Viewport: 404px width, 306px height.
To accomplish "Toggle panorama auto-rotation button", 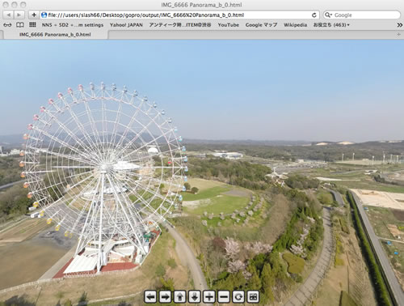I will tap(238, 297).
